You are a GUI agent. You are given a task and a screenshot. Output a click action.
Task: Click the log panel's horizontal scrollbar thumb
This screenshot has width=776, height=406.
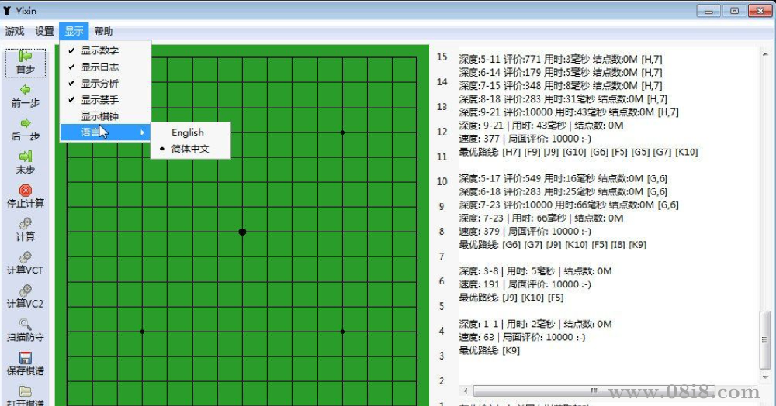coord(594,391)
